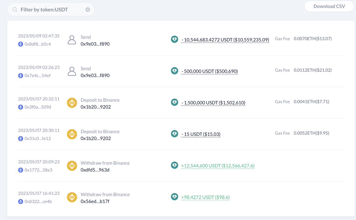The width and height of the screenshot is (356, 220).
Task: Click USDT token icon for +12,544,600 transfer
Action: coord(174,165)
